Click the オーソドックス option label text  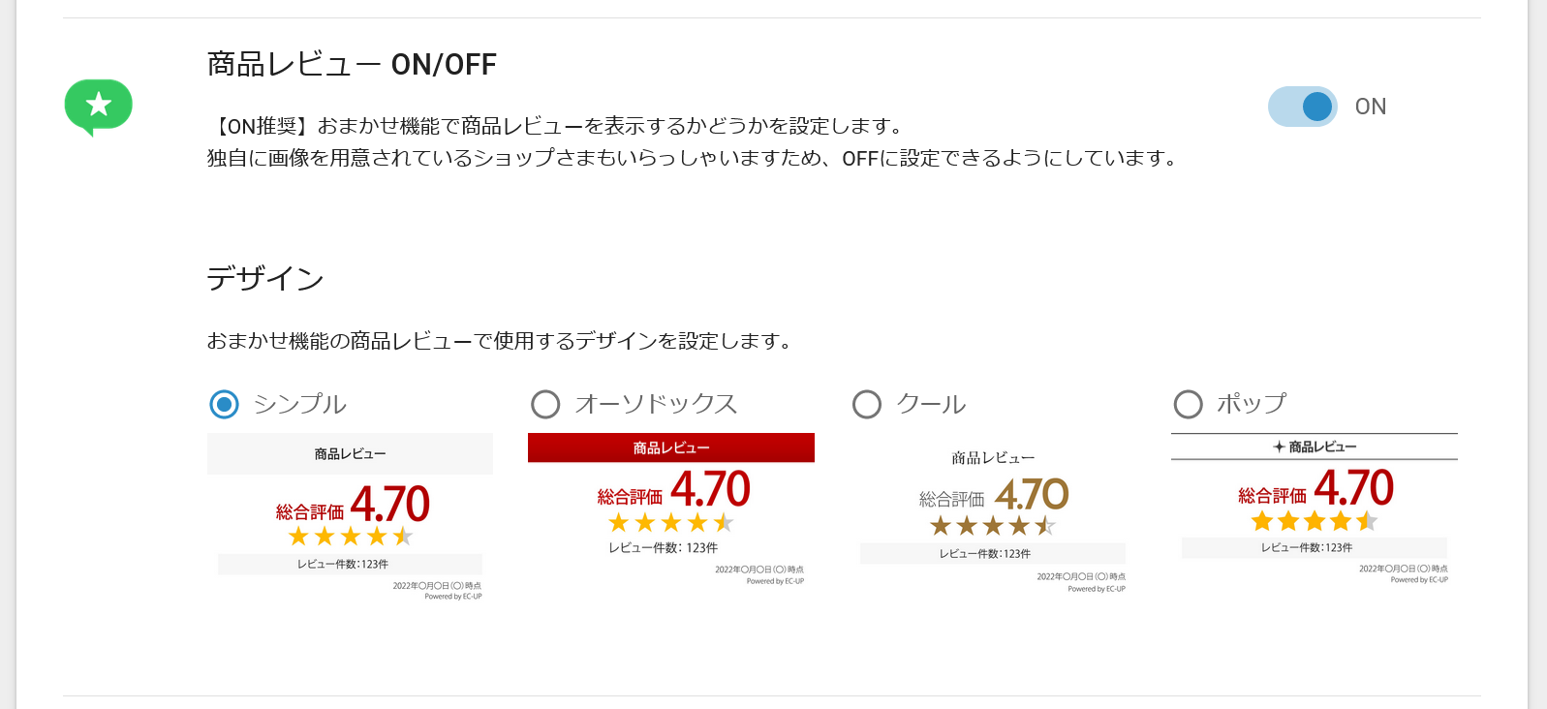[656, 404]
